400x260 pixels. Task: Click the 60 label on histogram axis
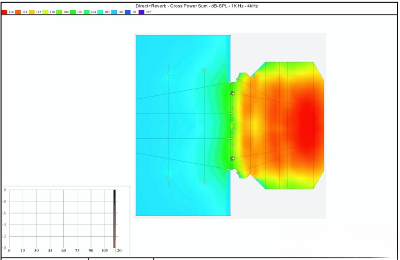(64, 251)
